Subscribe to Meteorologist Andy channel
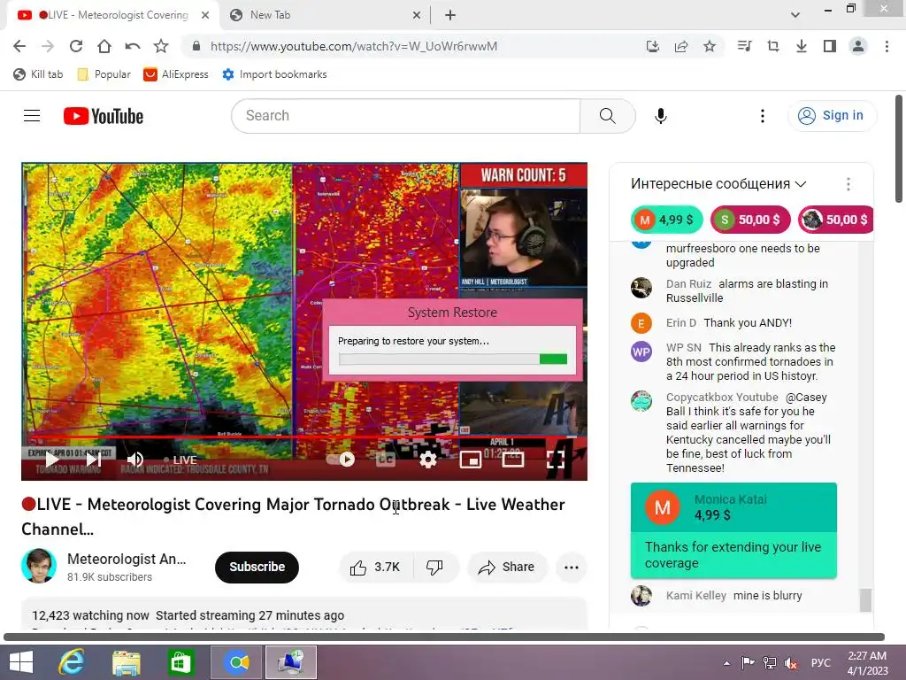The width and height of the screenshot is (906, 680). tap(257, 568)
